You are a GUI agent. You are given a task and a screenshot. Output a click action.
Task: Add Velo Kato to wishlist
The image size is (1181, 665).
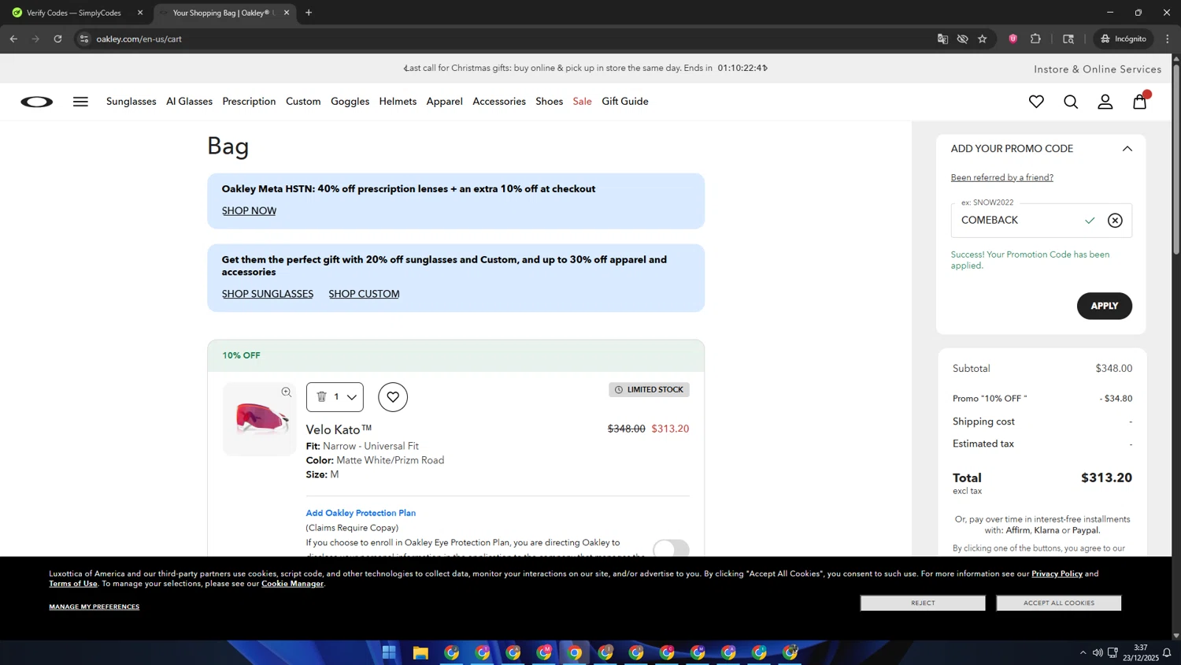tap(393, 397)
